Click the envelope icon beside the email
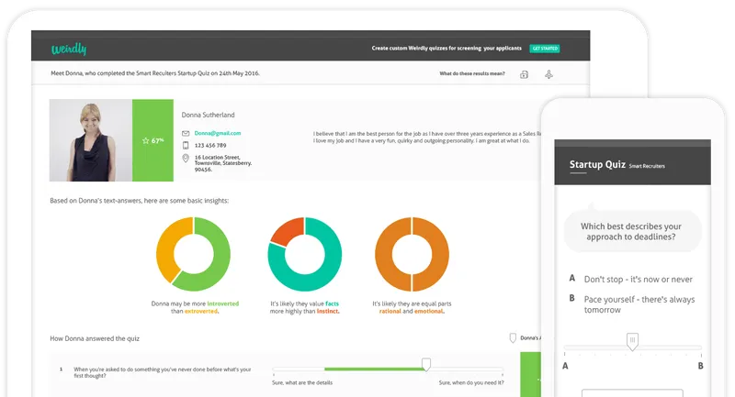Image resolution: width=735 pixels, height=397 pixels. click(x=186, y=133)
